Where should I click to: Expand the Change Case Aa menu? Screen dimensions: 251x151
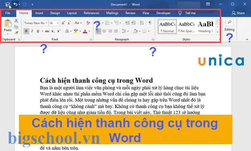(x=78, y=23)
